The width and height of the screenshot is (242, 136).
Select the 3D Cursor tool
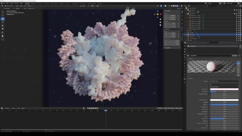point(3,15)
